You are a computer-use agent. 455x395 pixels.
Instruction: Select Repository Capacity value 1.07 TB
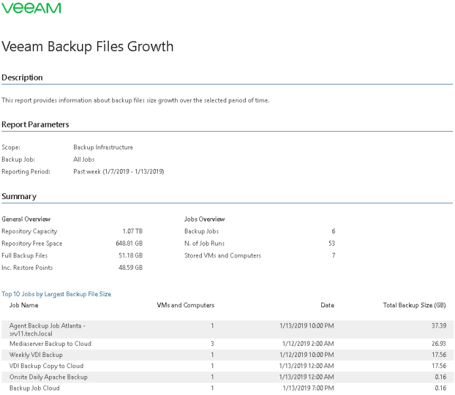coord(132,231)
